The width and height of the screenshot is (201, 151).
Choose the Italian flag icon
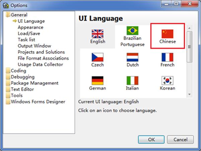click(x=132, y=81)
